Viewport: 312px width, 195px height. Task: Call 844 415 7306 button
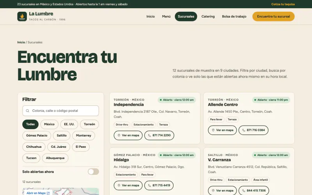tap(254, 191)
